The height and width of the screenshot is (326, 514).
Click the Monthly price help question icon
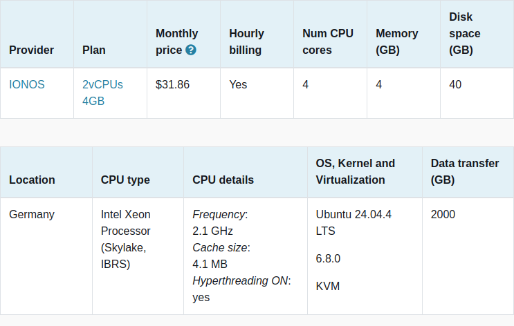(191, 50)
